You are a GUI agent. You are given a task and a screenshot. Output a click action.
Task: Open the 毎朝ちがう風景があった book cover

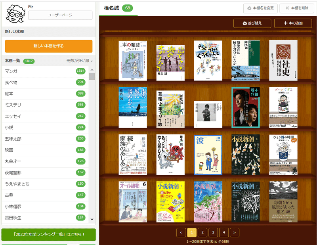(x=283, y=202)
